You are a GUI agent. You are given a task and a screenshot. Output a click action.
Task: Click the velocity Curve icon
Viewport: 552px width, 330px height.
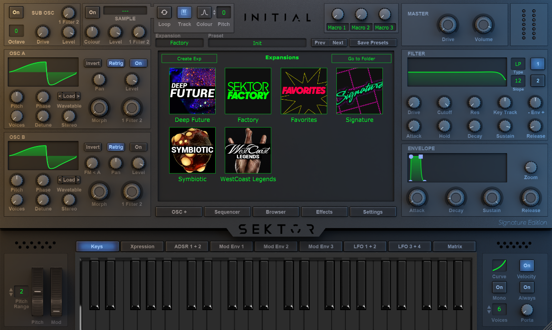499,266
